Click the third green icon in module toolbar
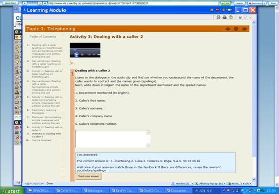Screen dimensions: 279x194 click(x=231, y=17)
